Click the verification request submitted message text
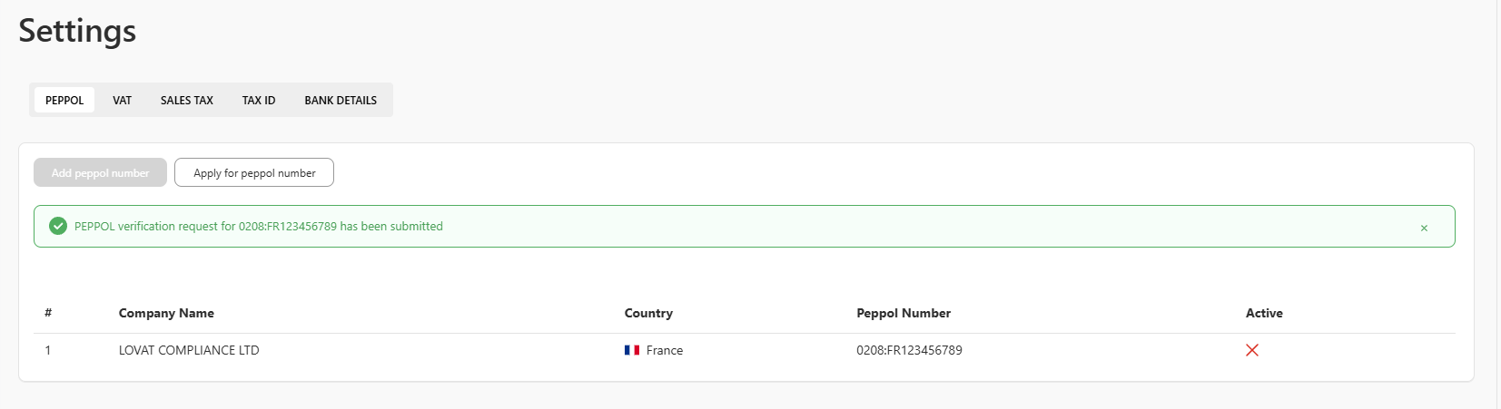This screenshot has width=1501, height=409. click(x=259, y=226)
